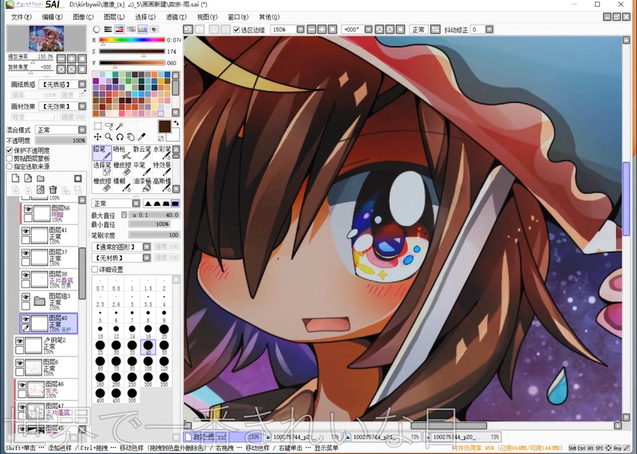Flip the canvas view horizontally
The image size is (637, 454).
[x=435, y=30]
